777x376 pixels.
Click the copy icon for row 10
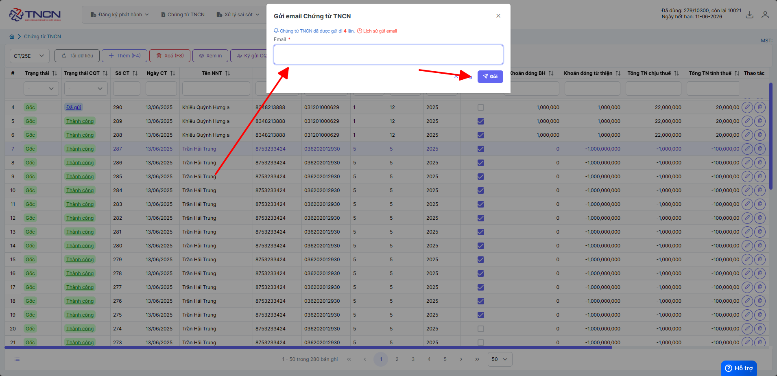click(x=760, y=190)
